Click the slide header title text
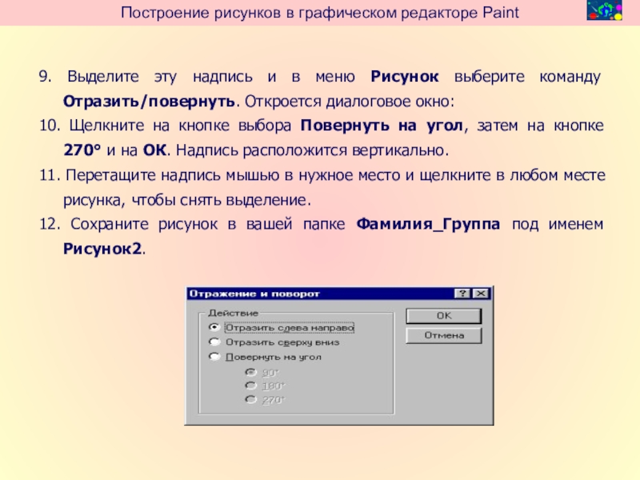Screen dimensions: 640x480 319,13
